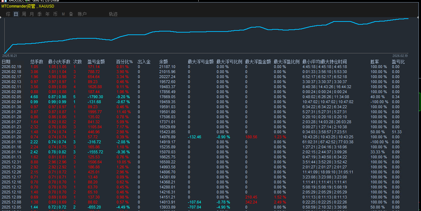
Task: Click 2.92 | 2.92 lot range cell
Action: coord(57,167)
